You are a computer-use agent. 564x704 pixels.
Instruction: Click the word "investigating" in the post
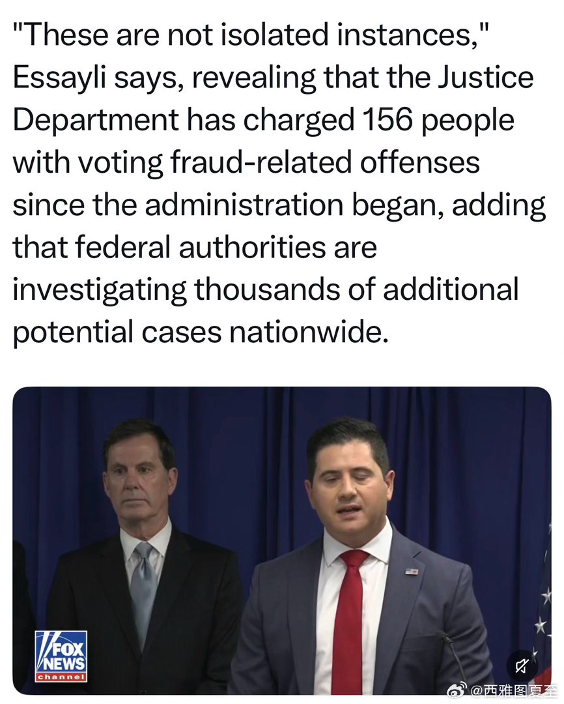click(x=99, y=290)
